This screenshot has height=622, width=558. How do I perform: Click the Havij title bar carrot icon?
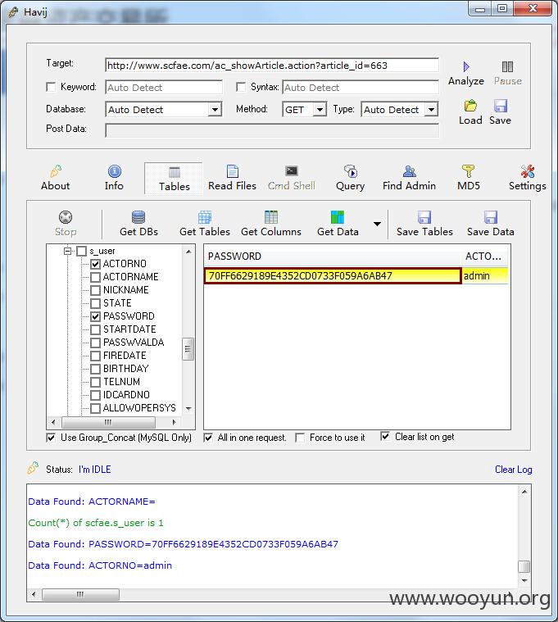tap(13, 12)
